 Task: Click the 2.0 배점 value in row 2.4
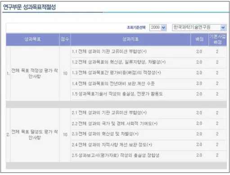[x=199, y=145]
